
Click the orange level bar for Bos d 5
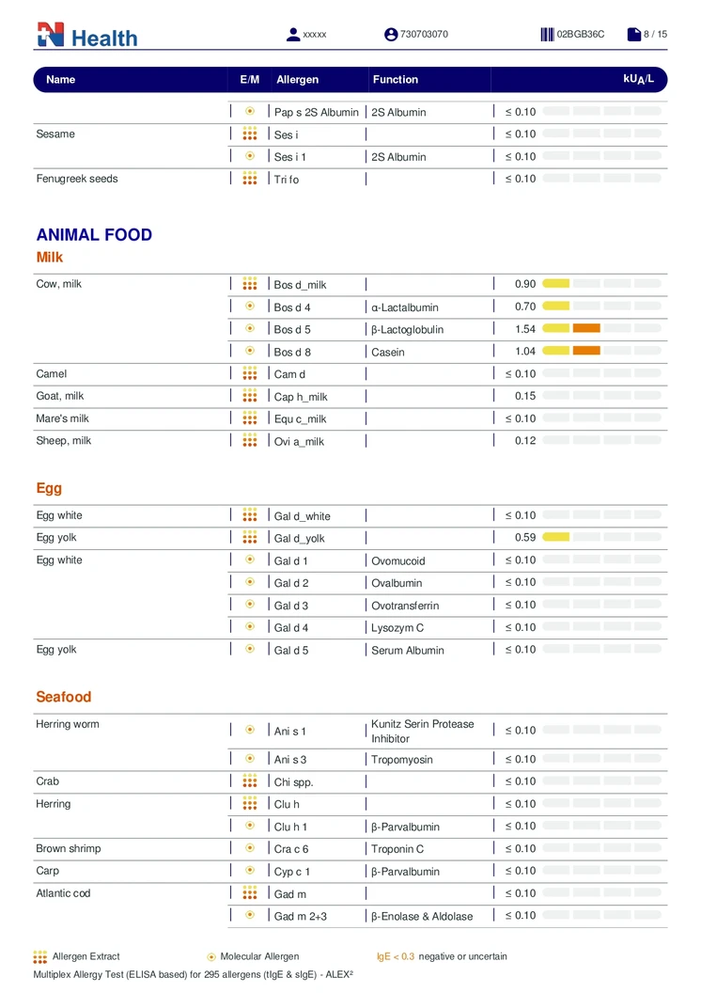(586, 329)
